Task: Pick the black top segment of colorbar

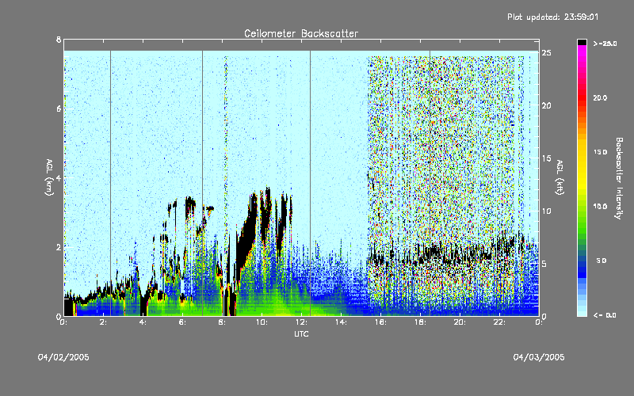Action: [x=582, y=42]
